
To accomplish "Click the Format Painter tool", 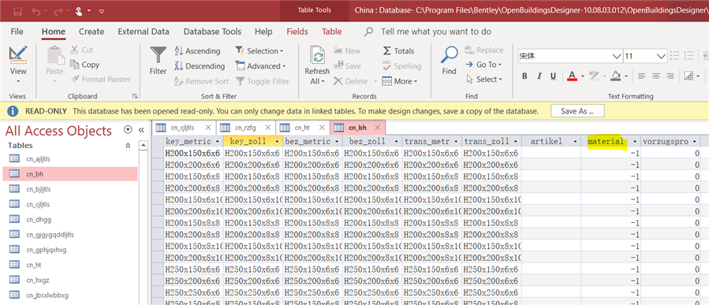I will 100,79.
